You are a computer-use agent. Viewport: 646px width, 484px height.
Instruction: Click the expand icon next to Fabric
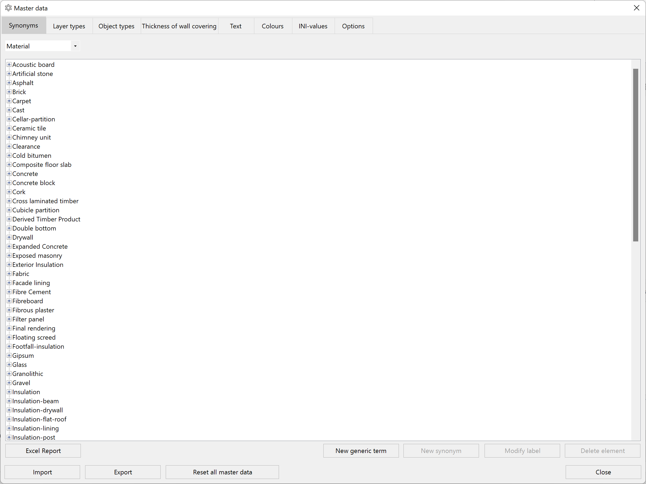pyautogui.click(x=9, y=274)
